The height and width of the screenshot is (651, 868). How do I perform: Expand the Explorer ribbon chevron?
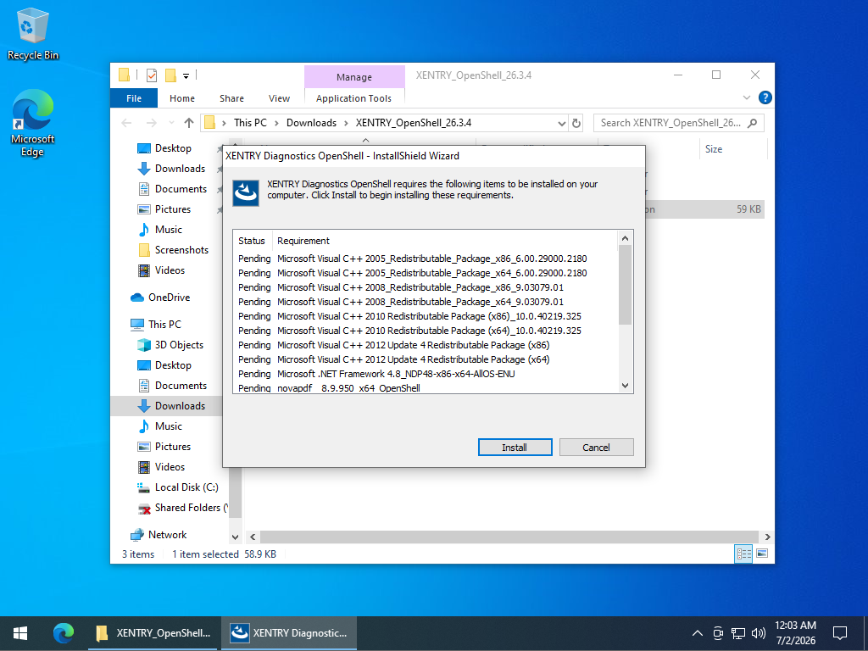[x=746, y=98]
